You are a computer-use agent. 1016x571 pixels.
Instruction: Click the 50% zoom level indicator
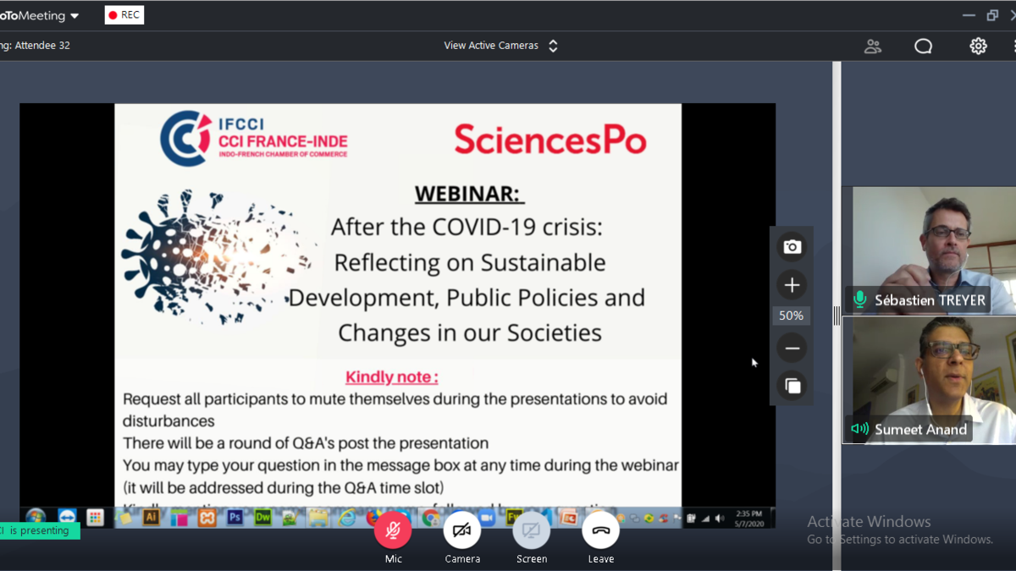pyautogui.click(x=792, y=316)
